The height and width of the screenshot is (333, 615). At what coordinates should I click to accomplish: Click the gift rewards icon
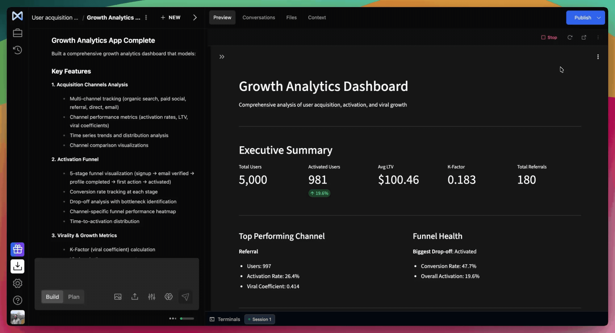click(18, 249)
